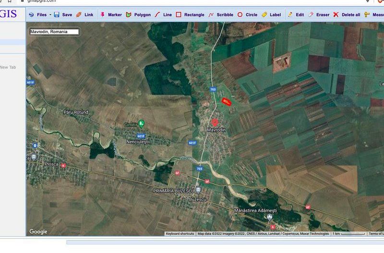Select the Marker pin tool

(103, 15)
